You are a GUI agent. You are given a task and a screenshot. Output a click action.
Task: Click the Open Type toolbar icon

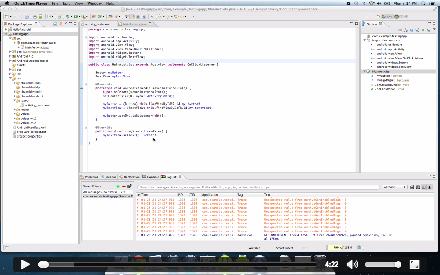[110, 17]
